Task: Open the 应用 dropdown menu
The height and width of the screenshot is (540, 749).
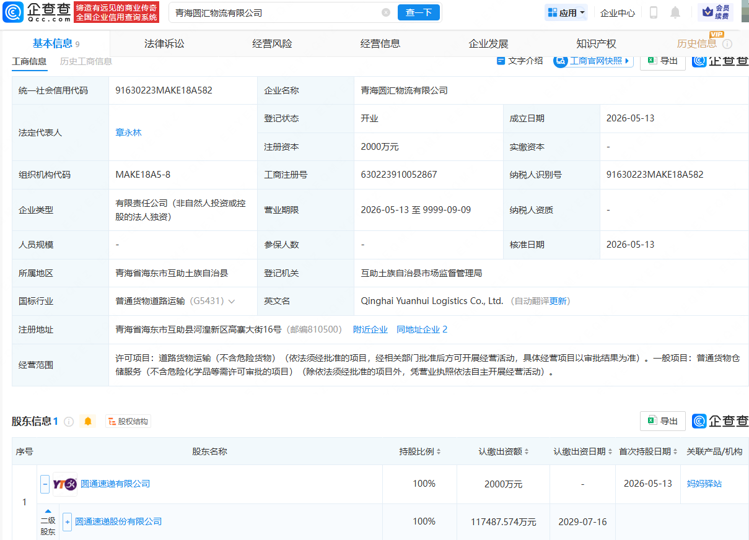Action: coord(566,12)
